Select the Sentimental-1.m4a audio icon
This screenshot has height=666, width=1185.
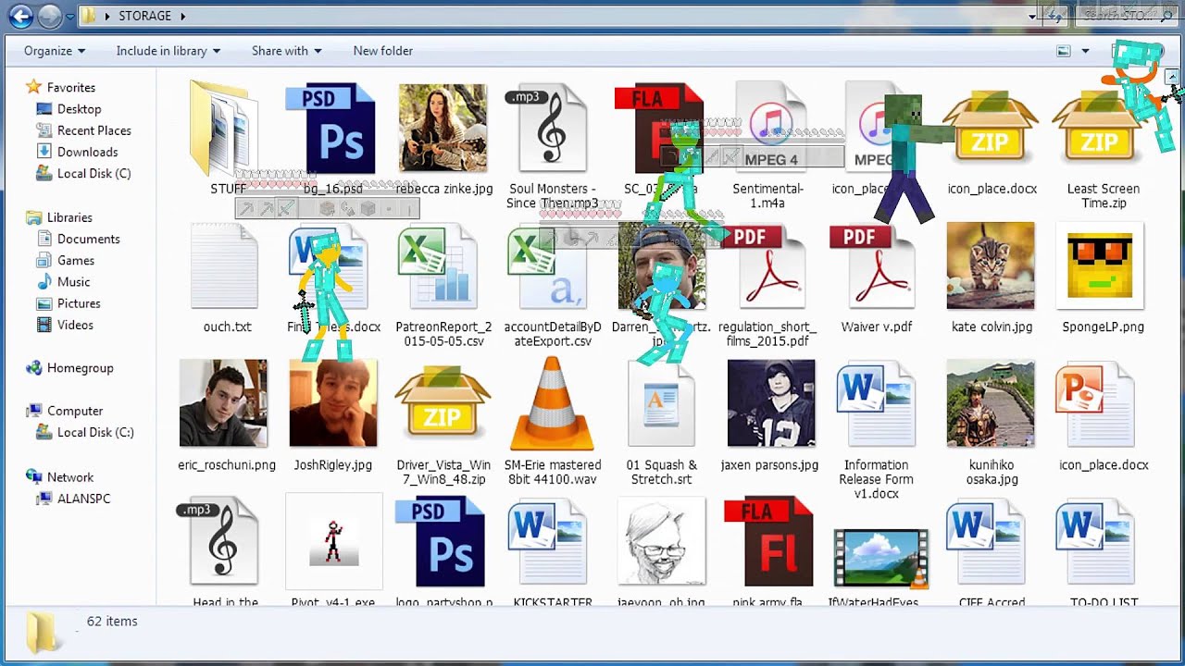pos(770,128)
